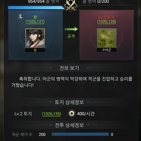Click the crossed swords battle emblem

click(71, 5)
